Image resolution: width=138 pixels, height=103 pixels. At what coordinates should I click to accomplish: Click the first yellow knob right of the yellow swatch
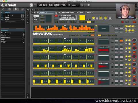point(93,18)
